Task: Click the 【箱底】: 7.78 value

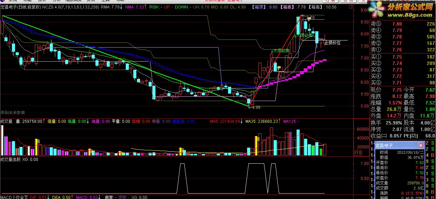Action: click(x=293, y=7)
